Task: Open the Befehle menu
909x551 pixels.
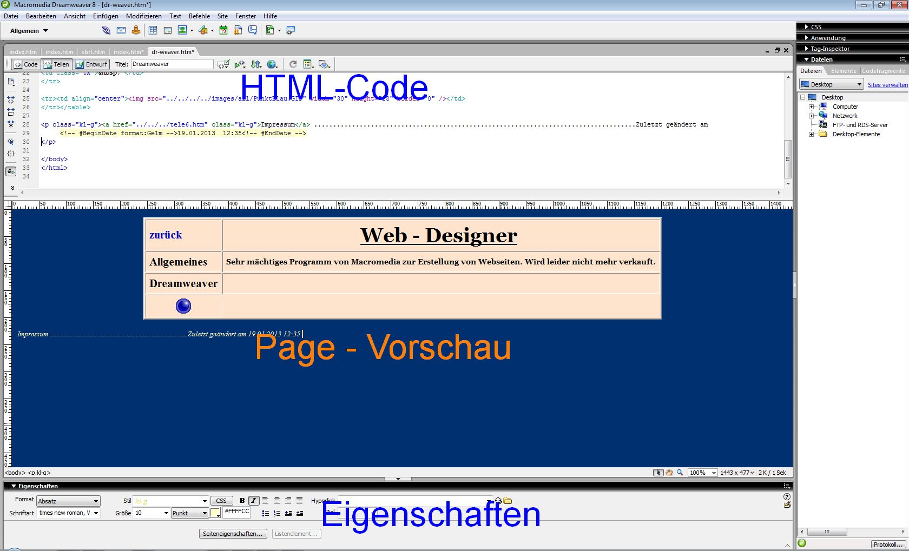Action: coord(199,16)
